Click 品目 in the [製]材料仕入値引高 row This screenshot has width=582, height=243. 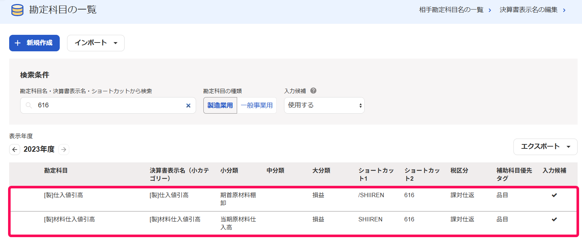[502, 219]
